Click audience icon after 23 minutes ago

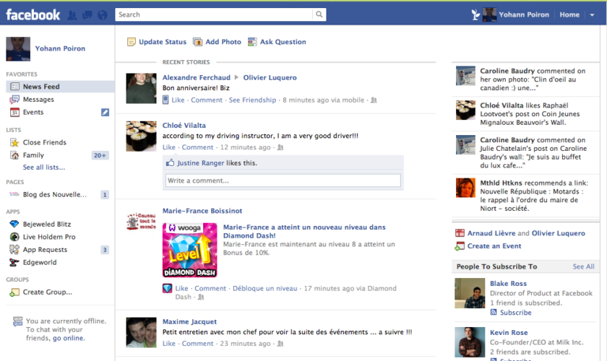tap(280, 344)
